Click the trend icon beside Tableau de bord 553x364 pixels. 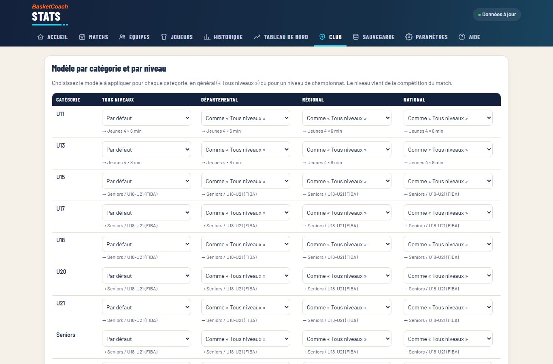(x=257, y=37)
